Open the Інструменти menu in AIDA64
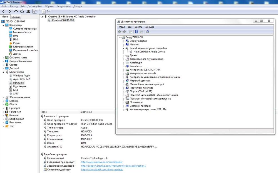The height and width of the screenshot is (173, 278). (x=63, y=6)
